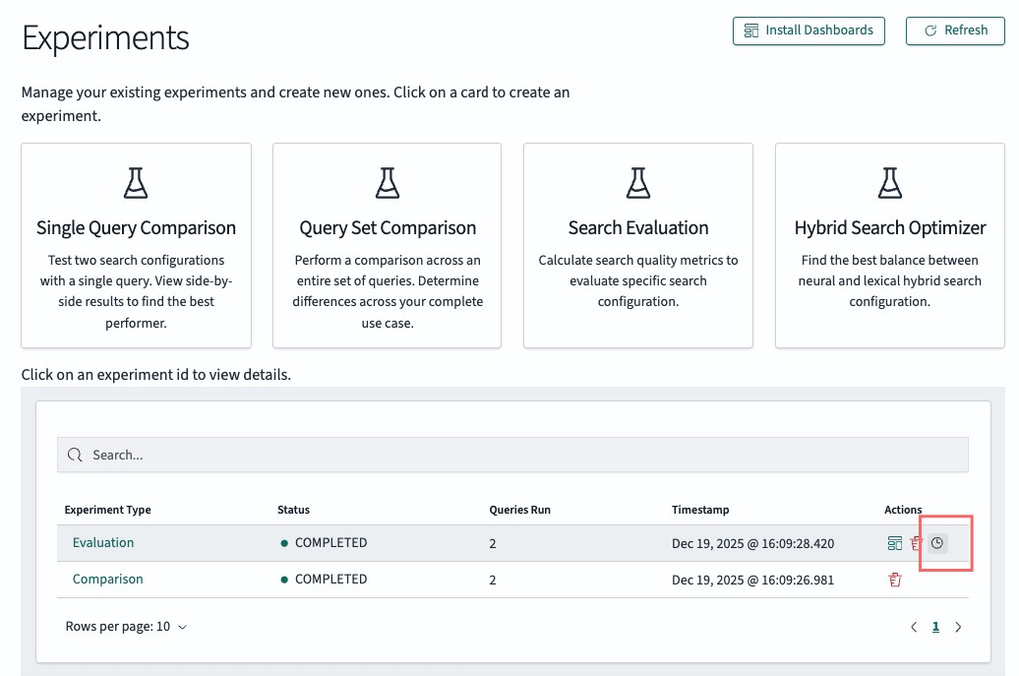Focus the experiments search field
Screen dimensions: 1019x676
pos(512,455)
